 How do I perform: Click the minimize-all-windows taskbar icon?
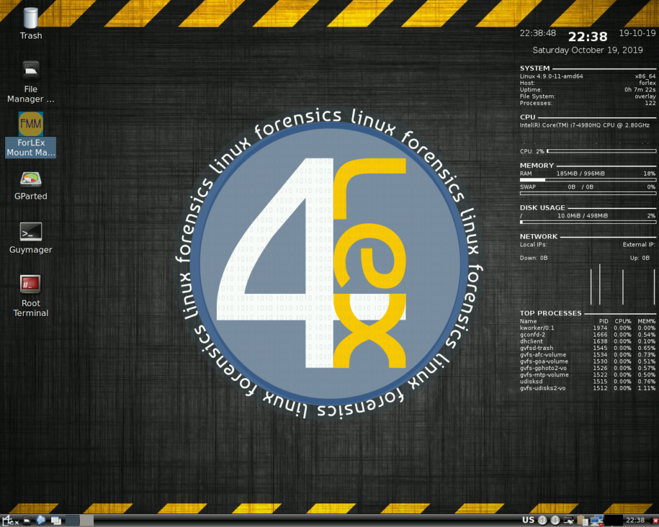56,521
